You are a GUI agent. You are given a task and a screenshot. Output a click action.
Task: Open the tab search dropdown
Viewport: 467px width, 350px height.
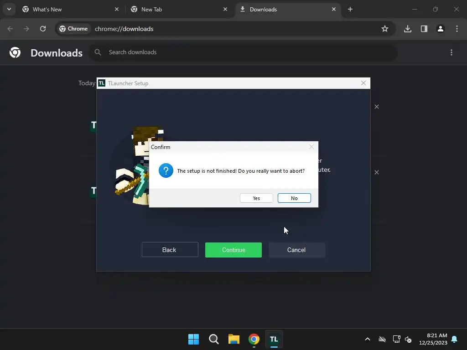pos(9,9)
